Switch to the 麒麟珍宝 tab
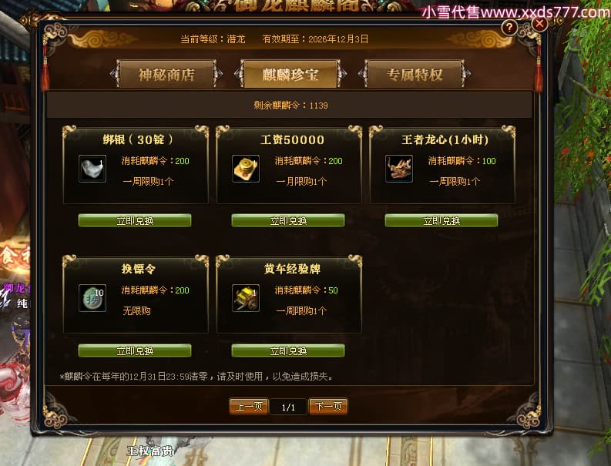611x466 pixels. point(290,75)
